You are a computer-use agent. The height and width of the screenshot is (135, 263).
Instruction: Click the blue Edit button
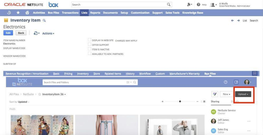[x=8, y=33]
